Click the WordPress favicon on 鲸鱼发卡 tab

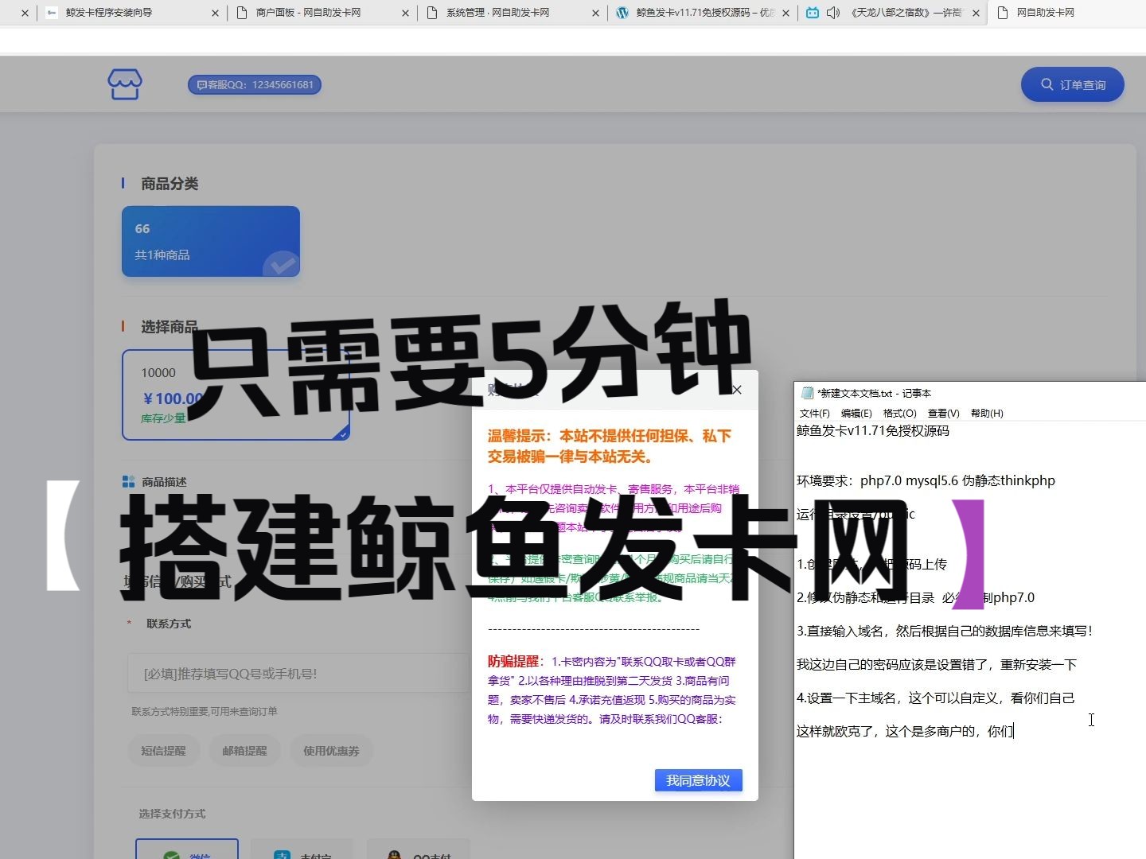pyautogui.click(x=622, y=13)
